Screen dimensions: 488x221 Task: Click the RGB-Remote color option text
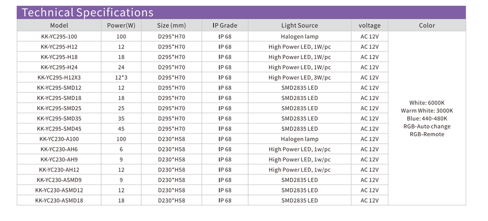pyautogui.click(x=426, y=134)
